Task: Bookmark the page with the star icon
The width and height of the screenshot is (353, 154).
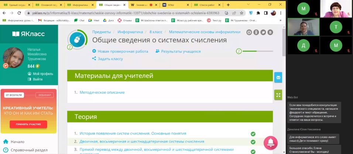Action: click(x=241, y=13)
